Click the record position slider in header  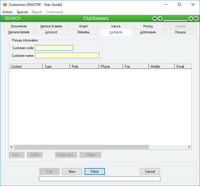click(175, 19)
